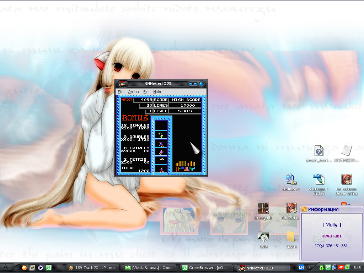Click the green circle tray icon beside clock
The image size is (364, 273).
click(x=347, y=267)
